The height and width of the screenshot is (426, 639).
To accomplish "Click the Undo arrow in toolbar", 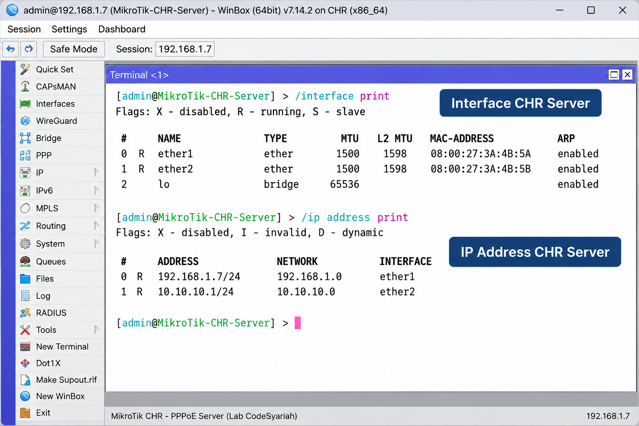I will pyautogui.click(x=11, y=49).
